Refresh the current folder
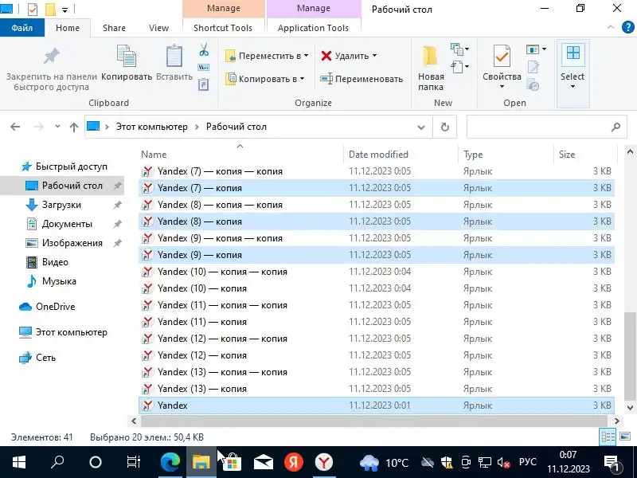 coord(445,127)
